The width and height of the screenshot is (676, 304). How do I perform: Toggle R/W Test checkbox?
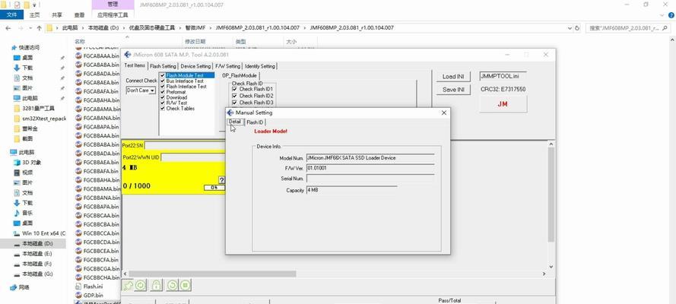[x=163, y=103]
